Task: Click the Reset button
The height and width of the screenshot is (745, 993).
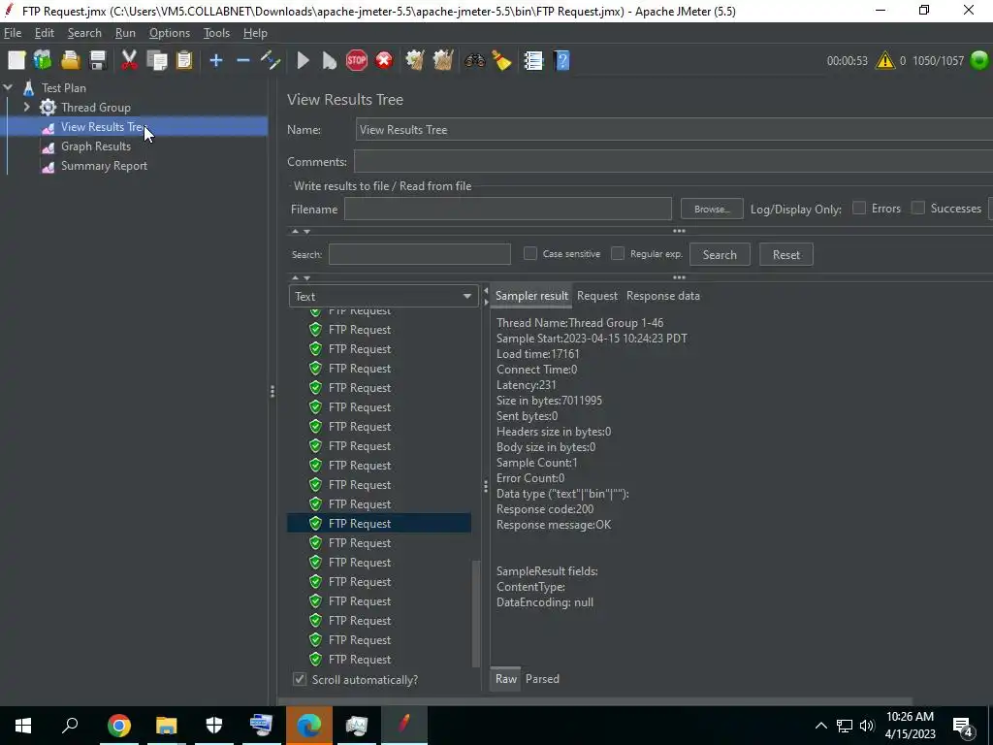Action: pos(785,255)
